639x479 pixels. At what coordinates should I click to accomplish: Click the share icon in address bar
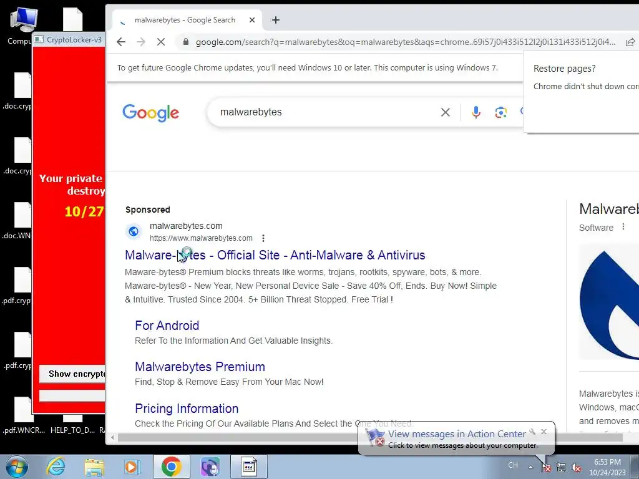[630, 42]
